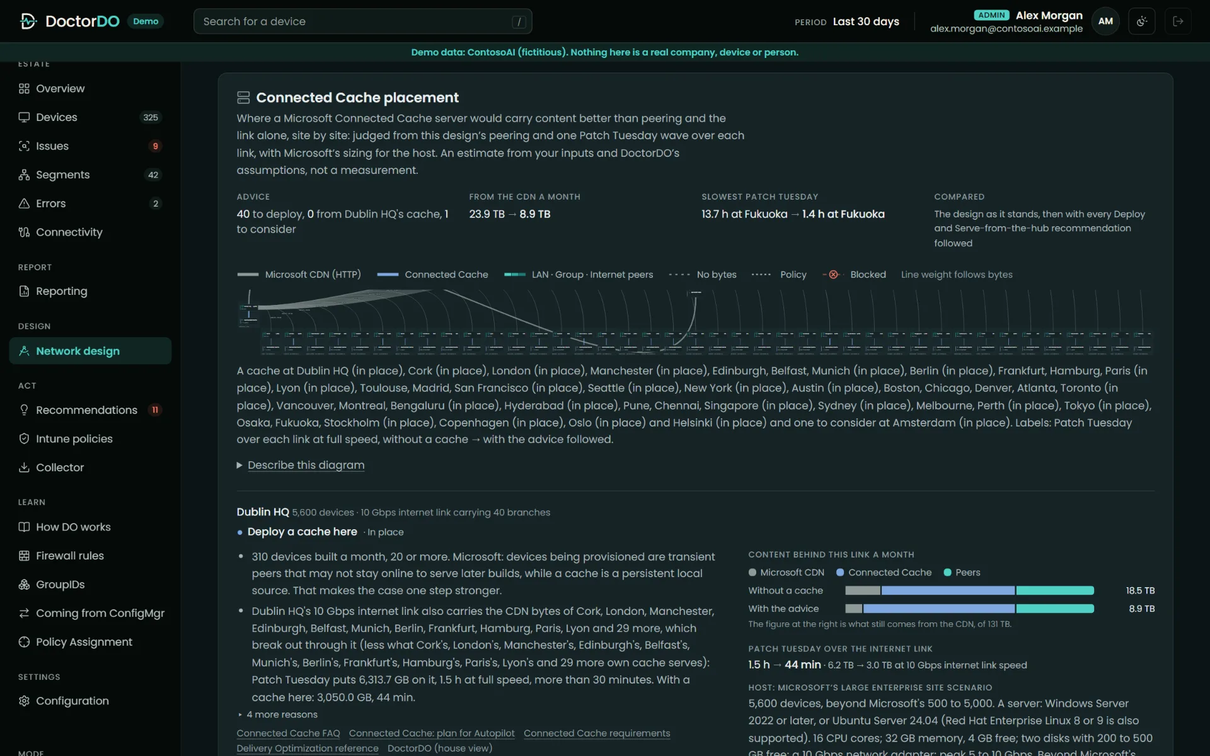This screenshot has width=1210, height=756.
Task: Click the ADMIN role badge
Action: coord(991,15)
